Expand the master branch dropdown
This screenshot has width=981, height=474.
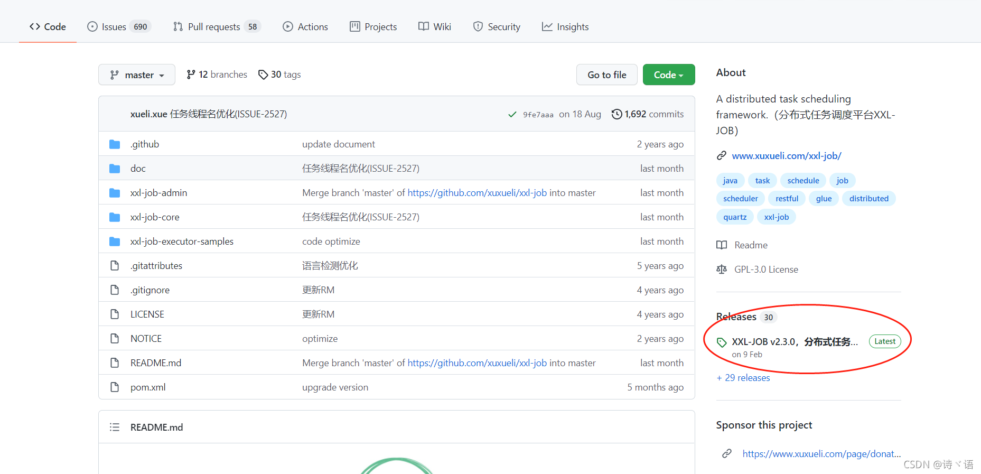(137, 75)
